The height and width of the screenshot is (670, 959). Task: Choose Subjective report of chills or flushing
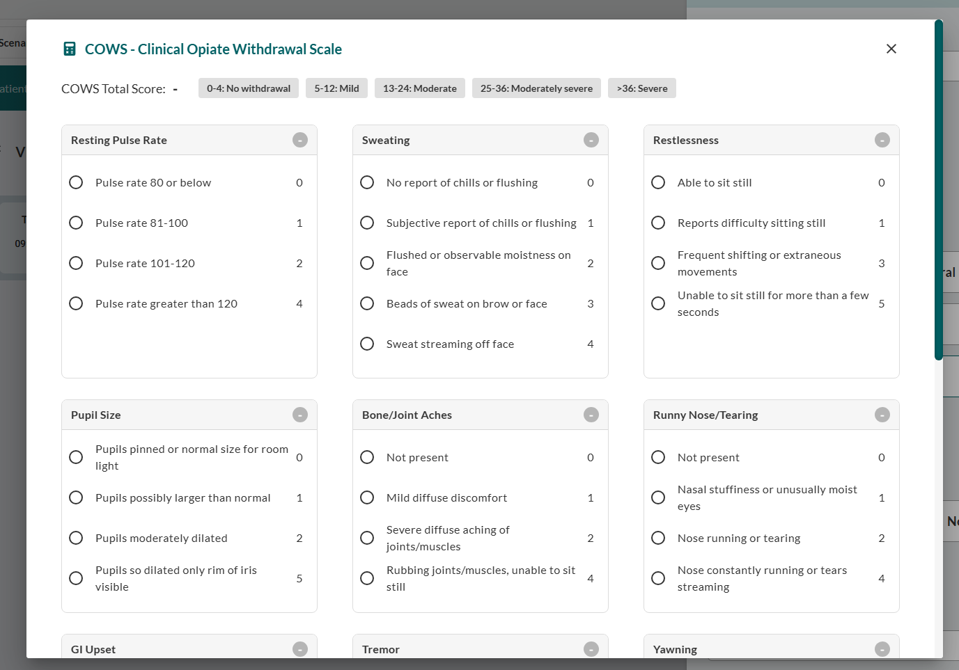pos(367,223)
